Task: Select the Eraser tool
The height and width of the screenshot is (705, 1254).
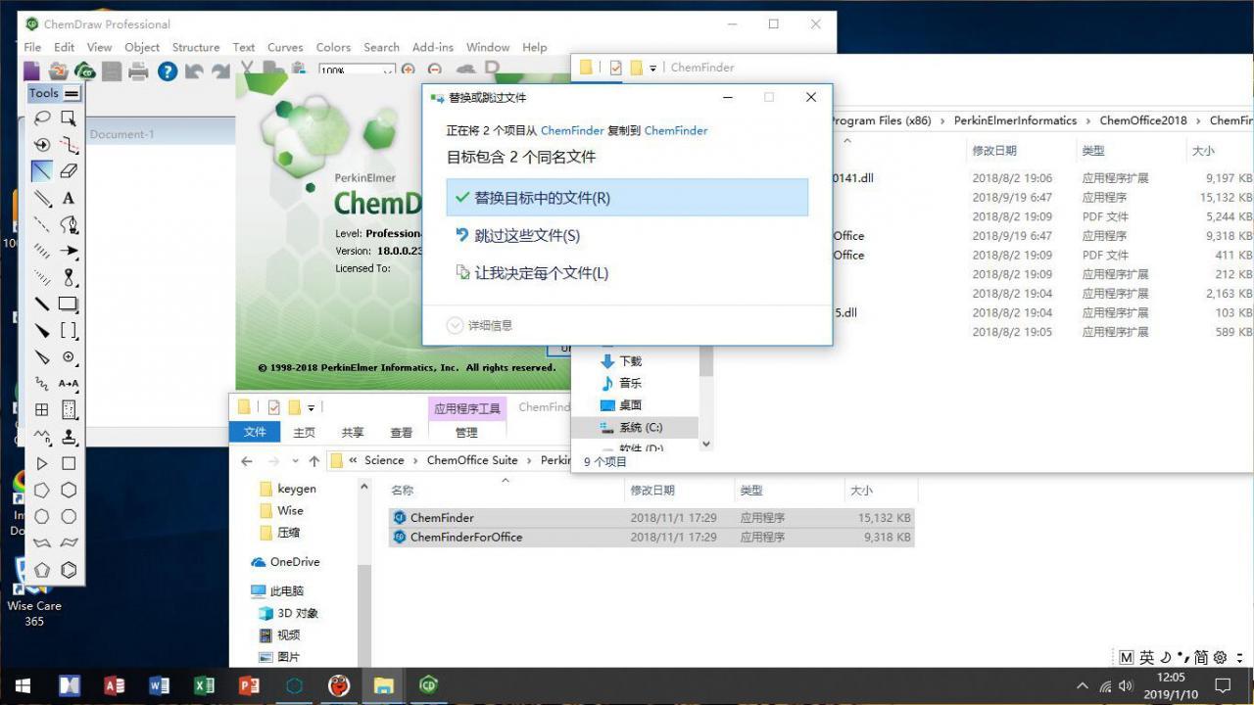Action: 69,171
